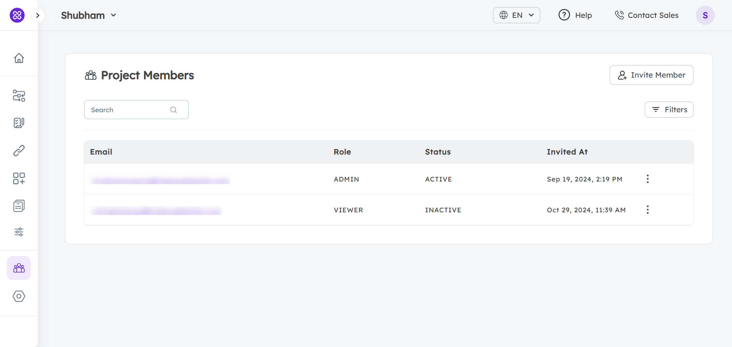Open the Shubham project dropdown
Image resolution: width=732 pixels, height=347 pixels.
pyautogui.click(x=88, y=15)
